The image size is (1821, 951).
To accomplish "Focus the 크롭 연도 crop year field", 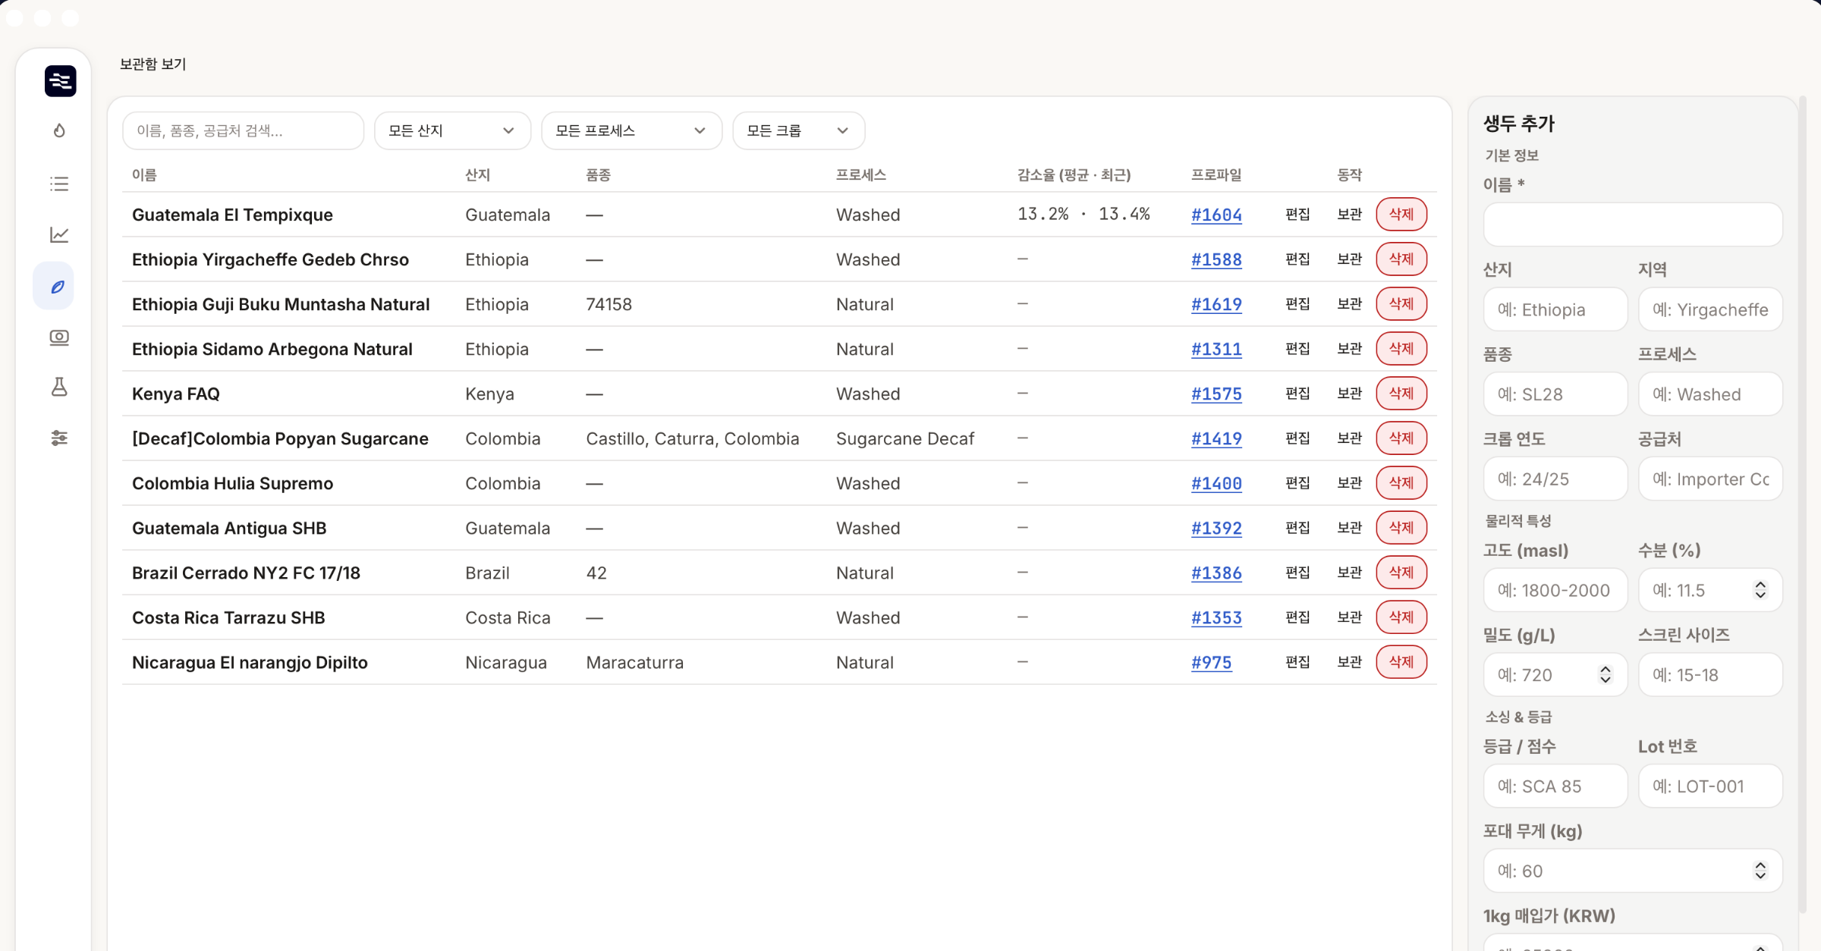I will coord(1555,479).
